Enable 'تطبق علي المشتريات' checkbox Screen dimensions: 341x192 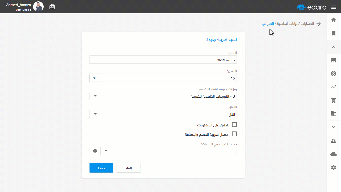[x=234, y=125]
